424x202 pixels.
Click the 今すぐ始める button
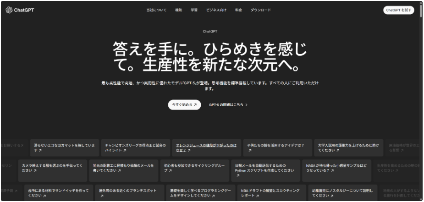[x=184, y=104]
